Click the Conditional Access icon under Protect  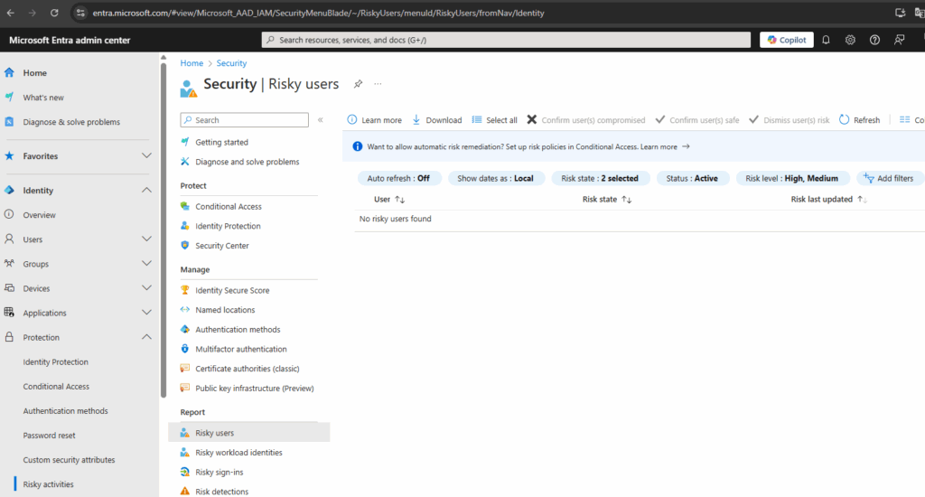coord(184,206)
